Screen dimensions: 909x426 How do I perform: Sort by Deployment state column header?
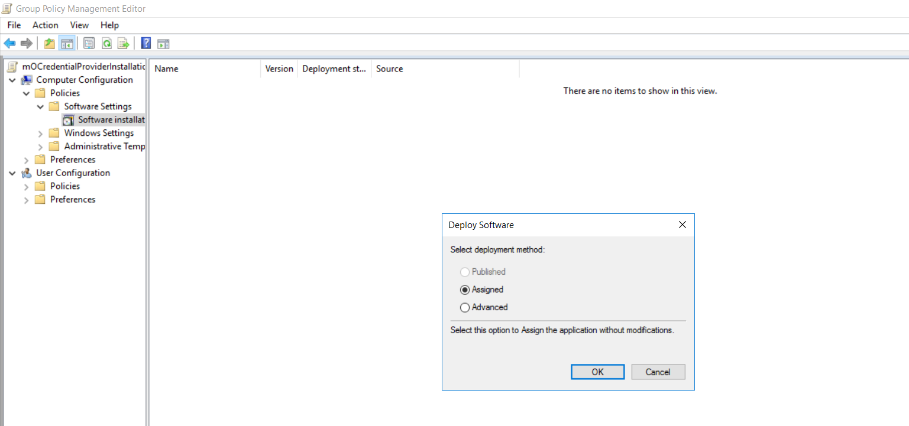(335, 69)
